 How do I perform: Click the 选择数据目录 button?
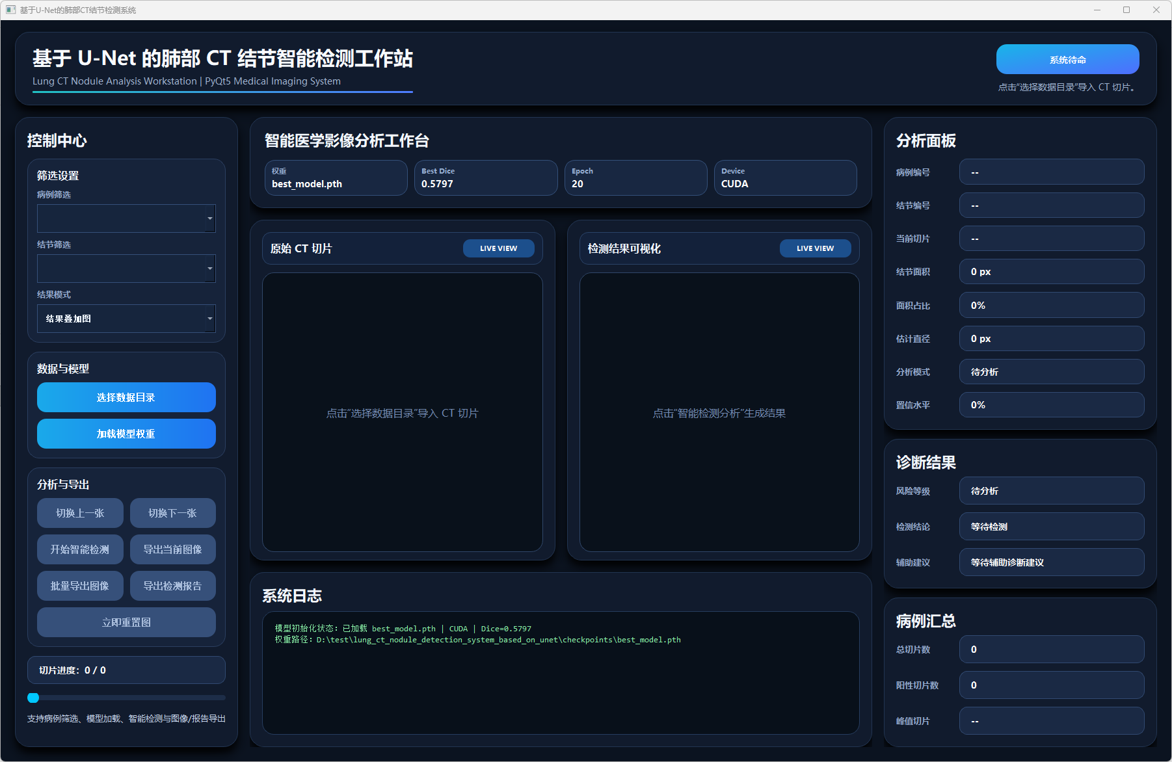click(x=126, y=397)
